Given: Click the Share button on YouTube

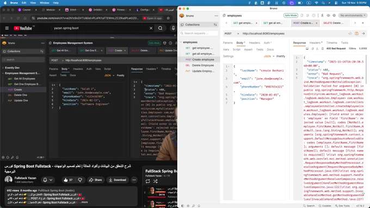Looking at the screenshot, I should click(x=96, y=180).
